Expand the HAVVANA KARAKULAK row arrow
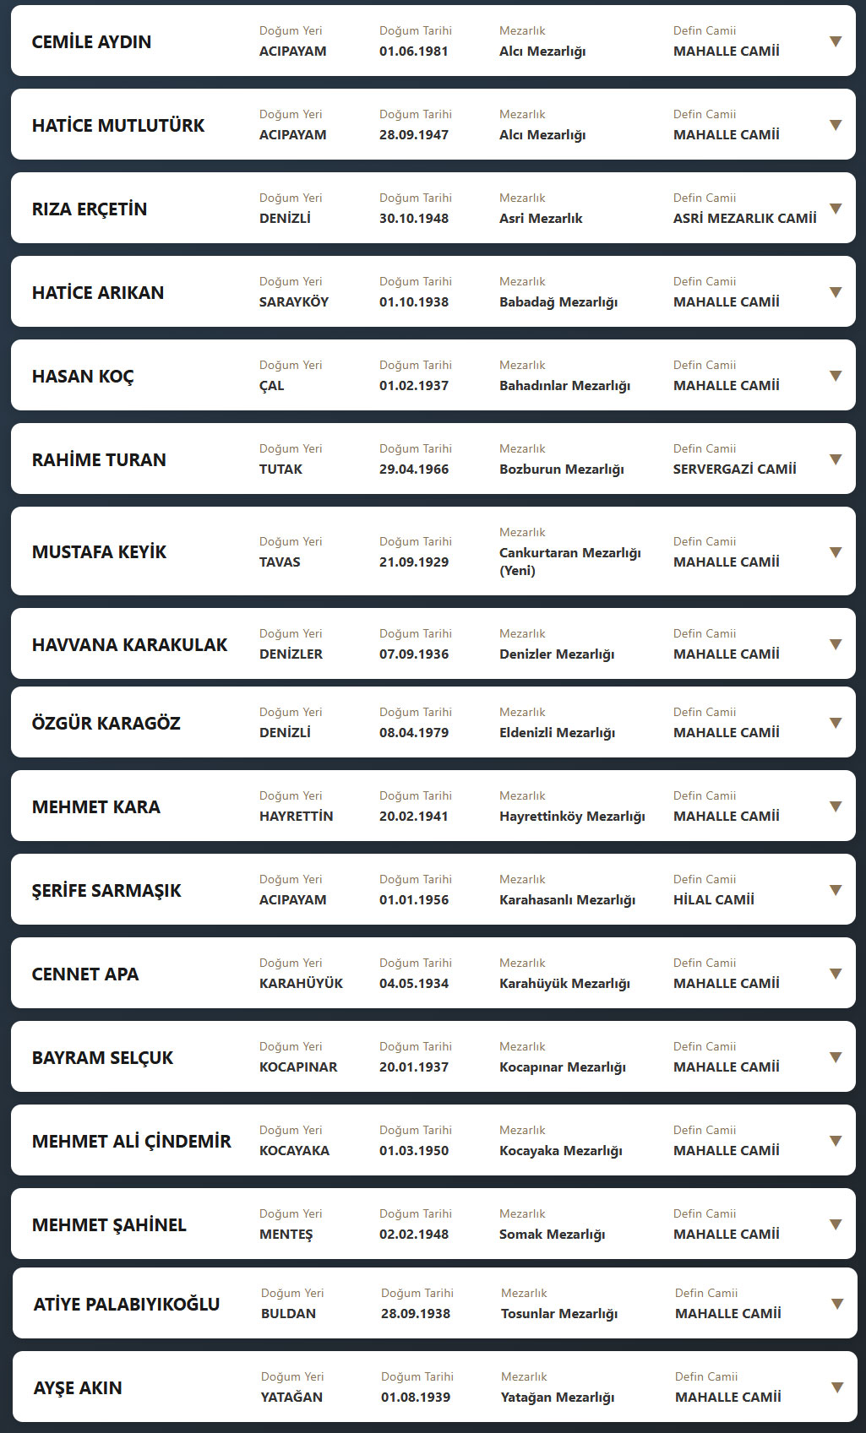Image resolution: width=866 pixels, height=1433 pixels. click(835, 644)
